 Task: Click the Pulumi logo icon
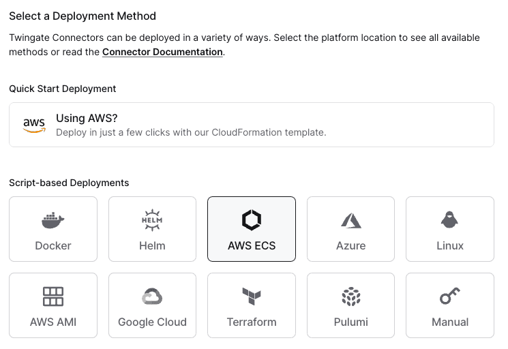click(350, 297)
